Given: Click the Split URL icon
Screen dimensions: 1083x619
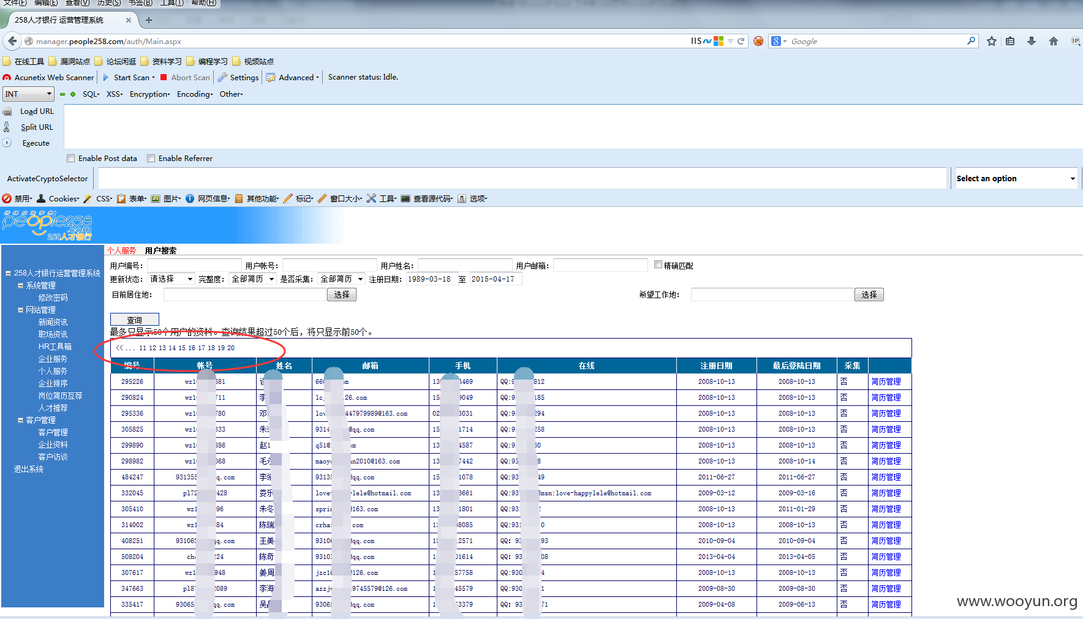Looking at the screenshot, I should tap(7, 127).
